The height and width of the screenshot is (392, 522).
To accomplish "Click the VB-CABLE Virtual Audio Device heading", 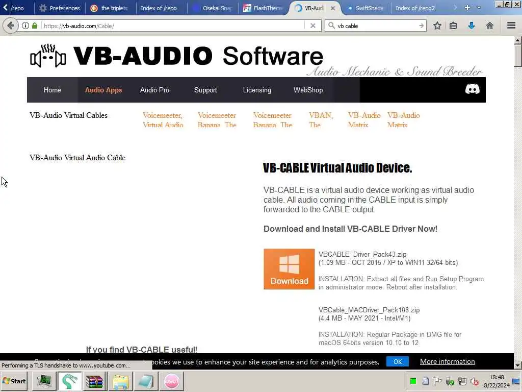I will [x=337, y=168].
